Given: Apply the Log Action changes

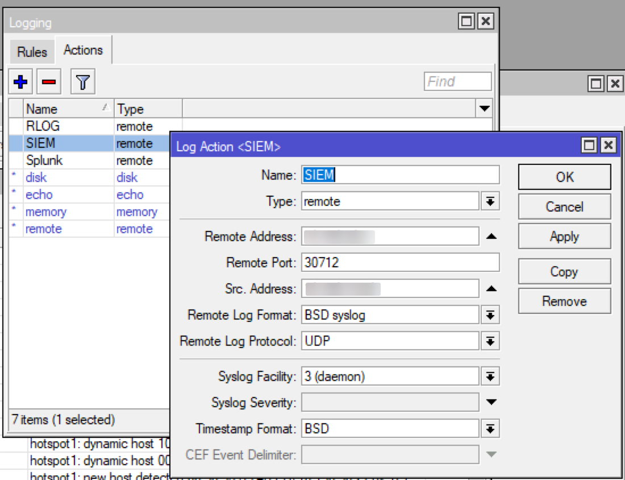Looking at the screenshot, I should pos(564,236).
